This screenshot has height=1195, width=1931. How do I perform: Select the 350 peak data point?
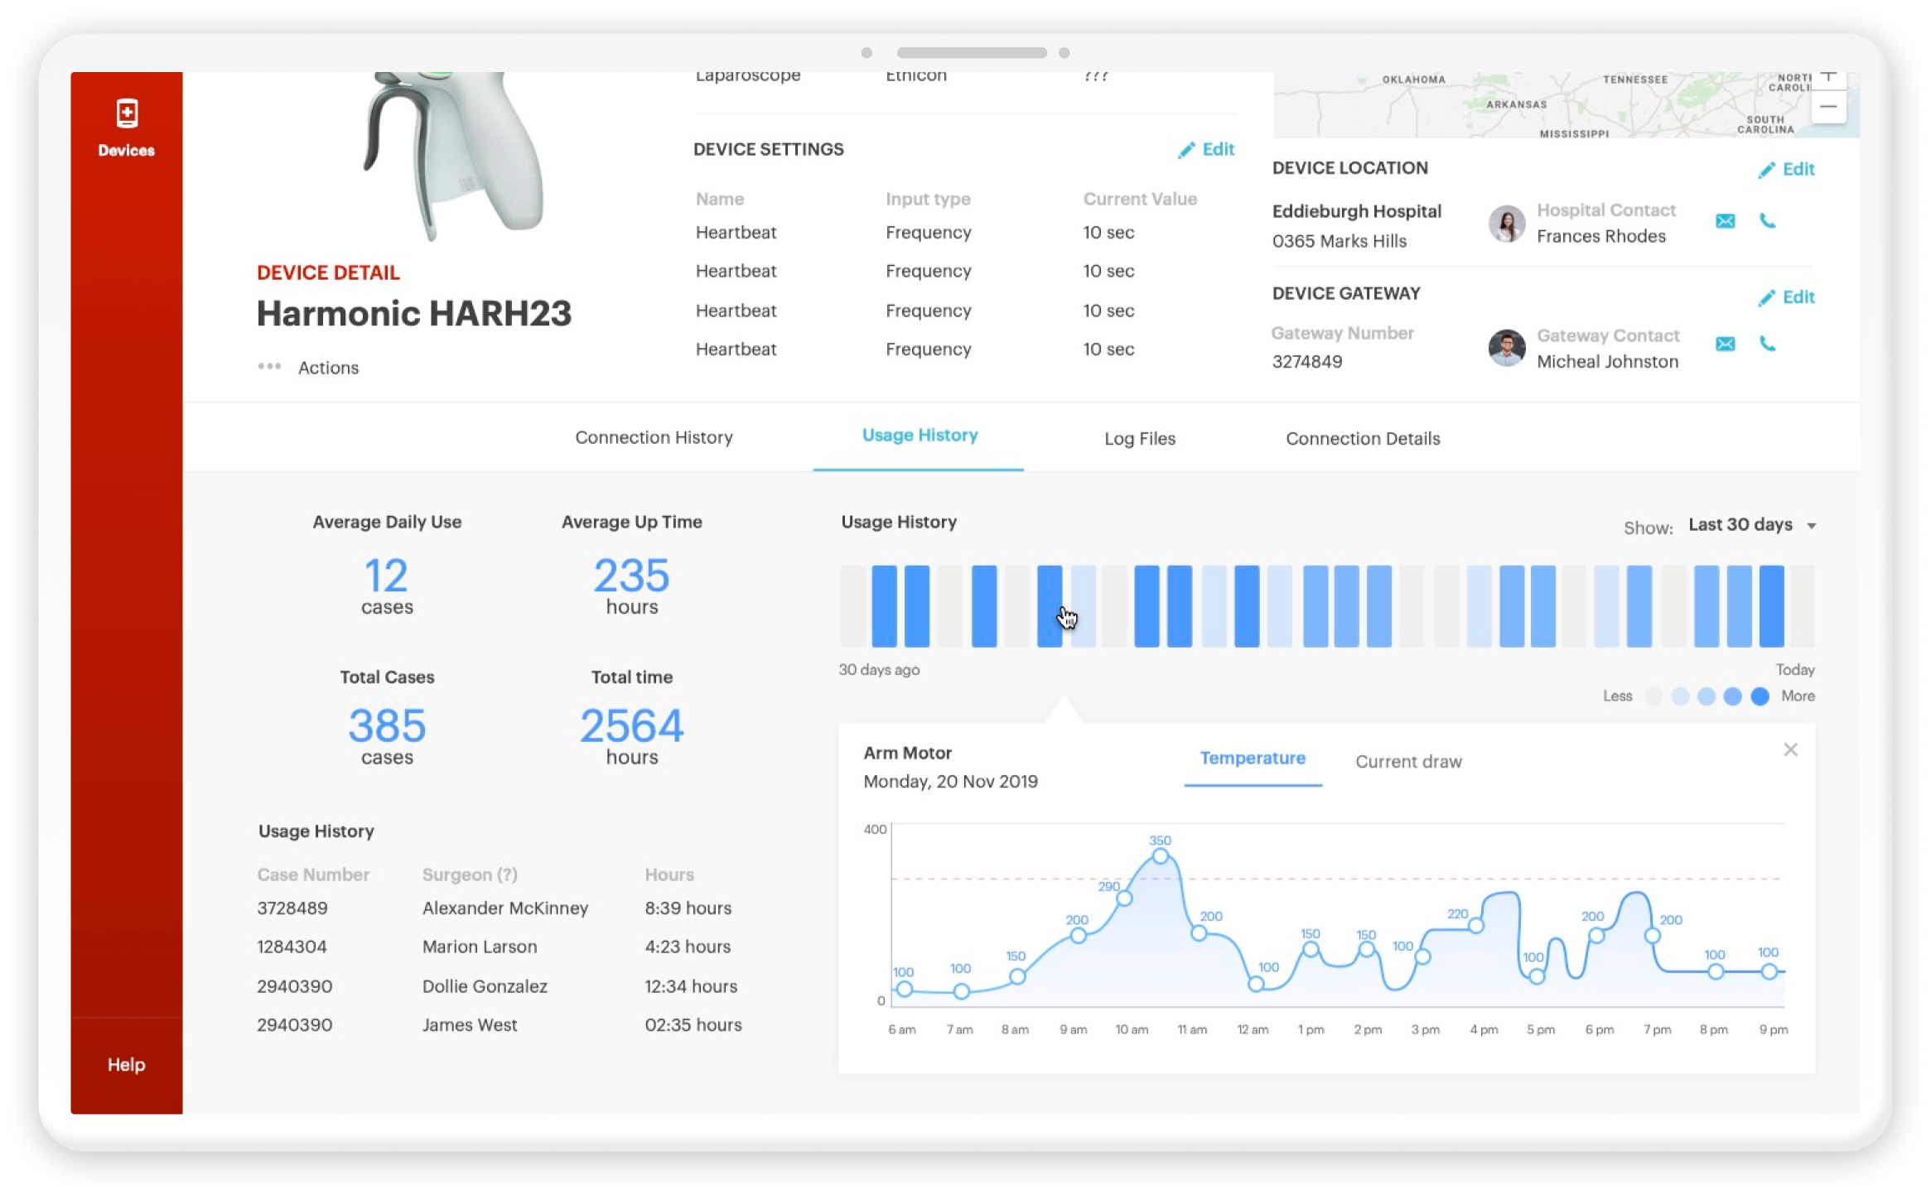point(1160,856)
